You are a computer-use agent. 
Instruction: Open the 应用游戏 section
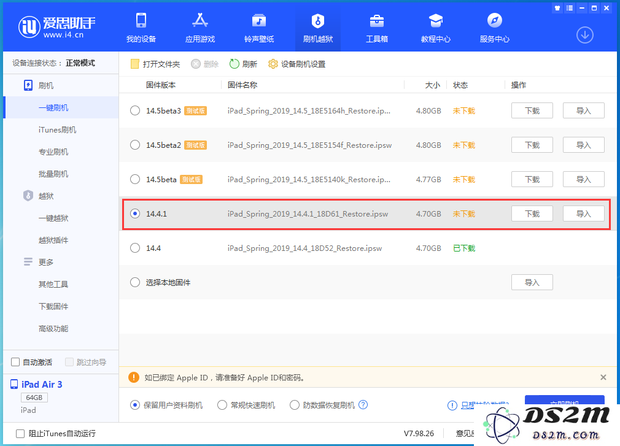pyautogui.click(x=200, y=28)
